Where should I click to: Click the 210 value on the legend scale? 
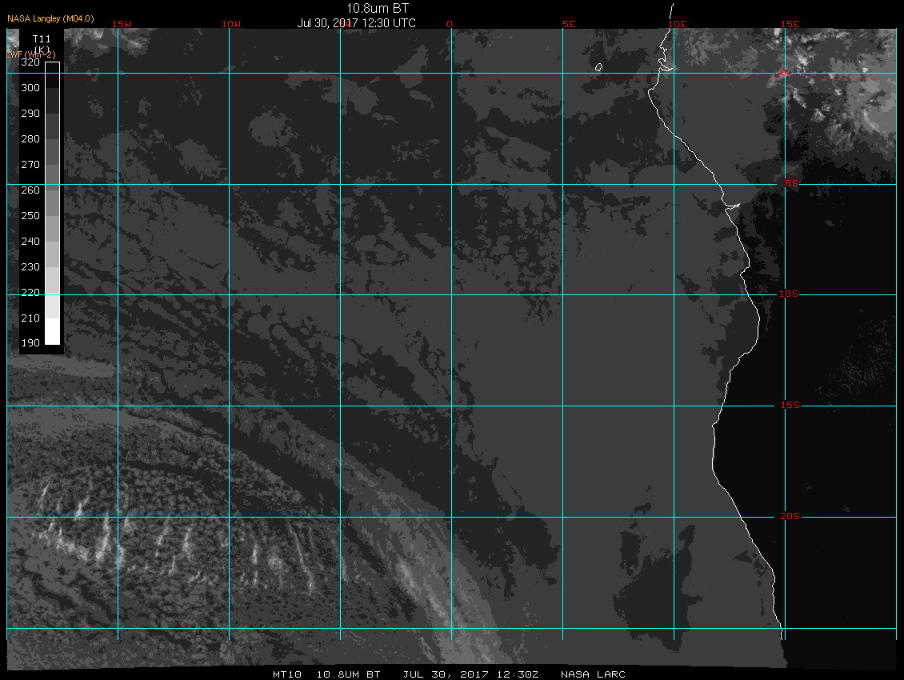click(30, 318)
